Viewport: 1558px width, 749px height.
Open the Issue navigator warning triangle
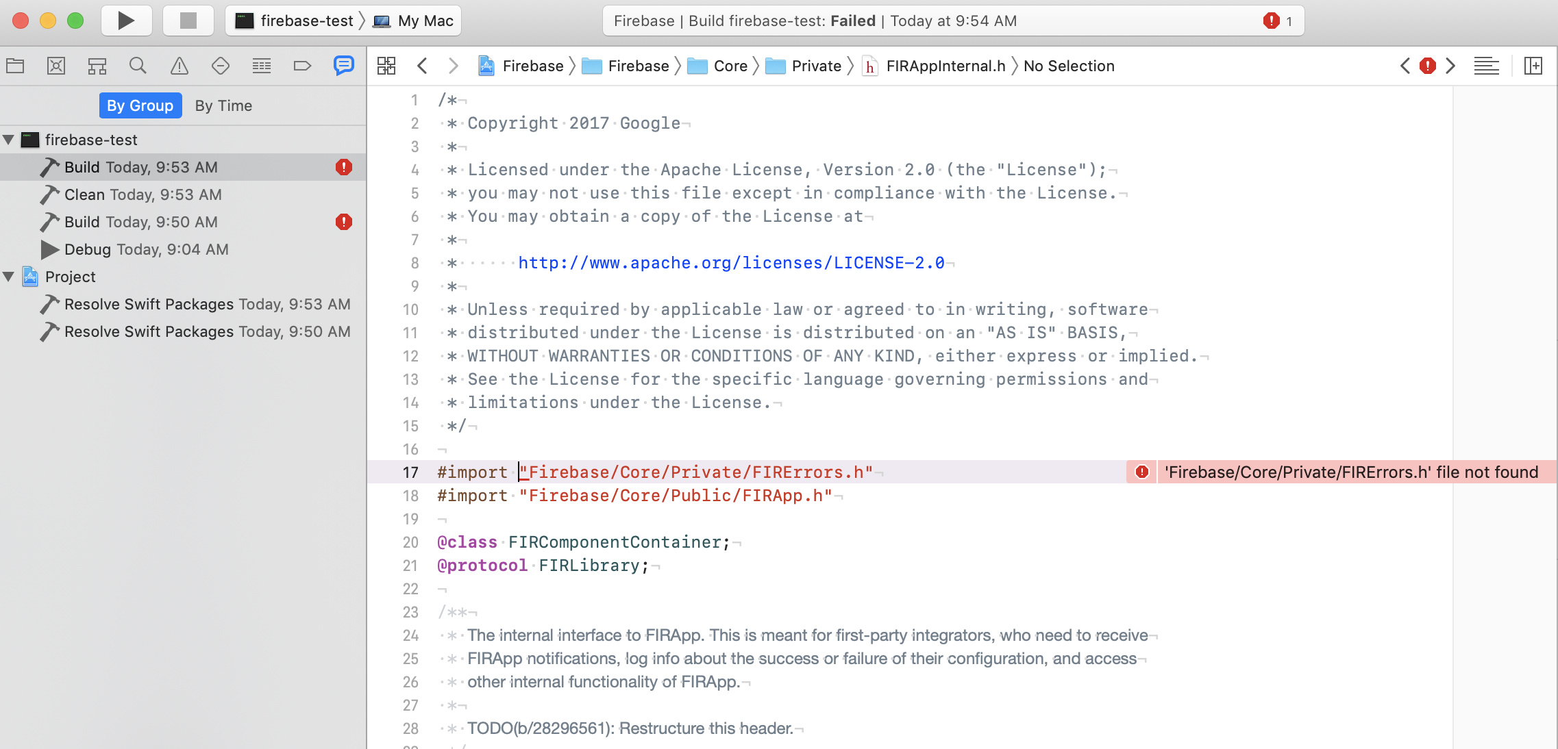pyautogui.click(x=180, y=66)
